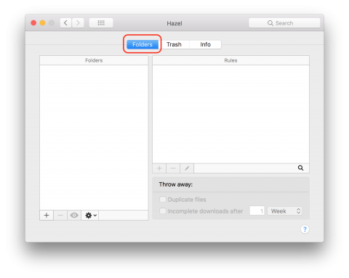Open the gear actions menu under Folders

90,215
